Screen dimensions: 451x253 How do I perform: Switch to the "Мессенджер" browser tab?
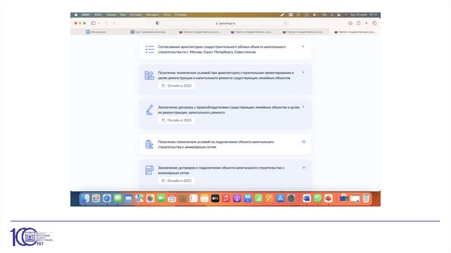point(96,32)
